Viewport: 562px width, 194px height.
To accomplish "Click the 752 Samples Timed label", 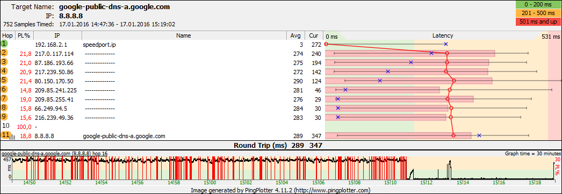I will [x=28, y=24].
